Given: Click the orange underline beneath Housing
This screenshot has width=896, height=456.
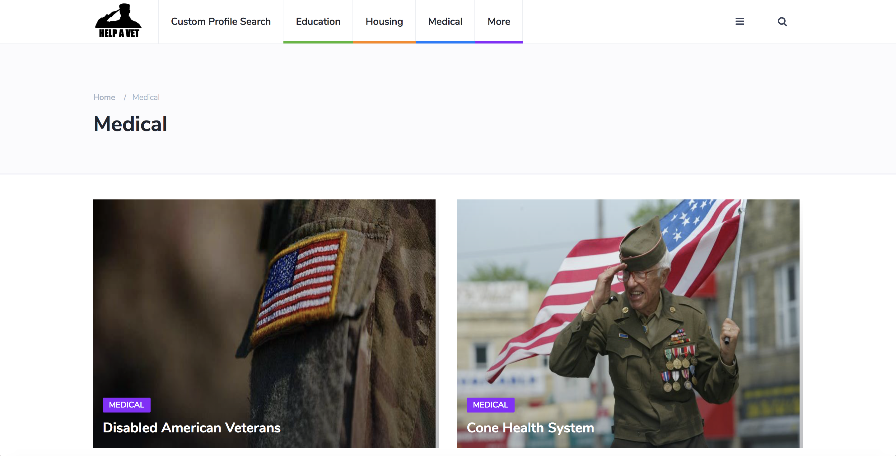Looking at the screenshot, I should click(384, 42).
